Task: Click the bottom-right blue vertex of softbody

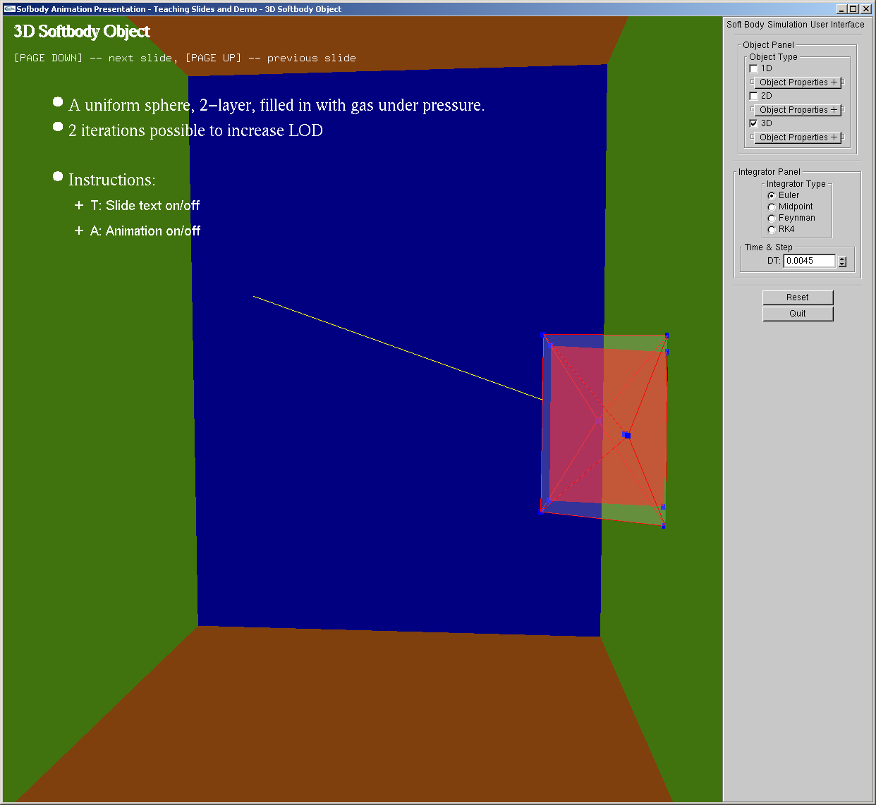Action: point(664,526)
